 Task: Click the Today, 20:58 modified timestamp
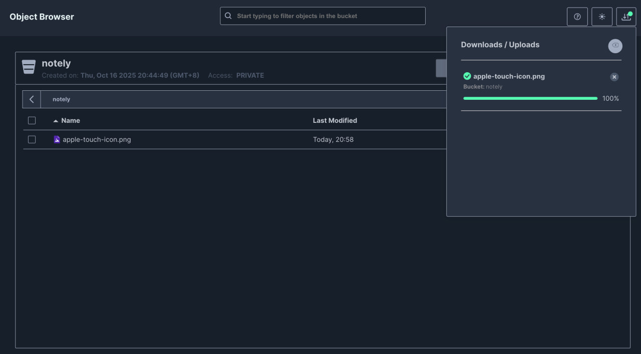[x=333, y=139]
